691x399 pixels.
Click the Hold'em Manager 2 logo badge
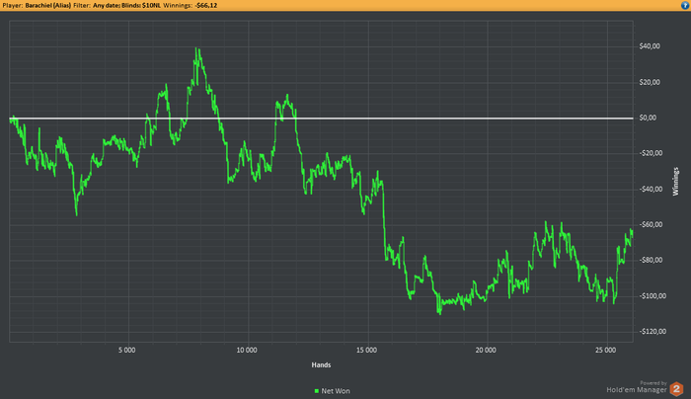point(676,389)
